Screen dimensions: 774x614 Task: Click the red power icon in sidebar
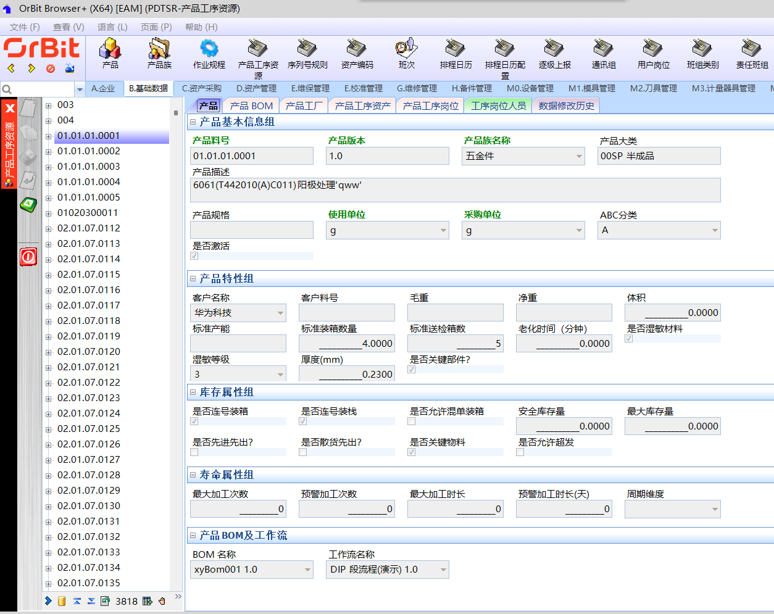(x=28, y=257)
